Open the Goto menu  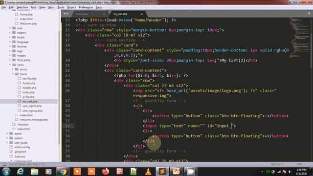point(51,7)
